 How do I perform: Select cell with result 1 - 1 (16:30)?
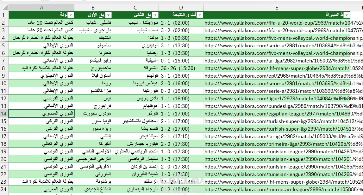click(x=181, y=106)
